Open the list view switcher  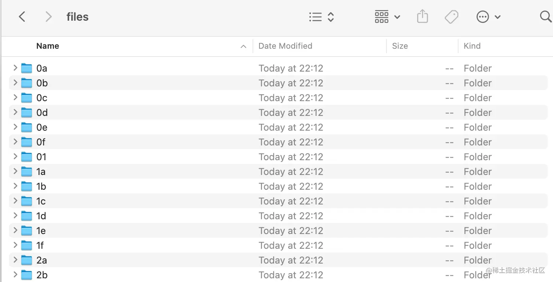tap(321, 17)
